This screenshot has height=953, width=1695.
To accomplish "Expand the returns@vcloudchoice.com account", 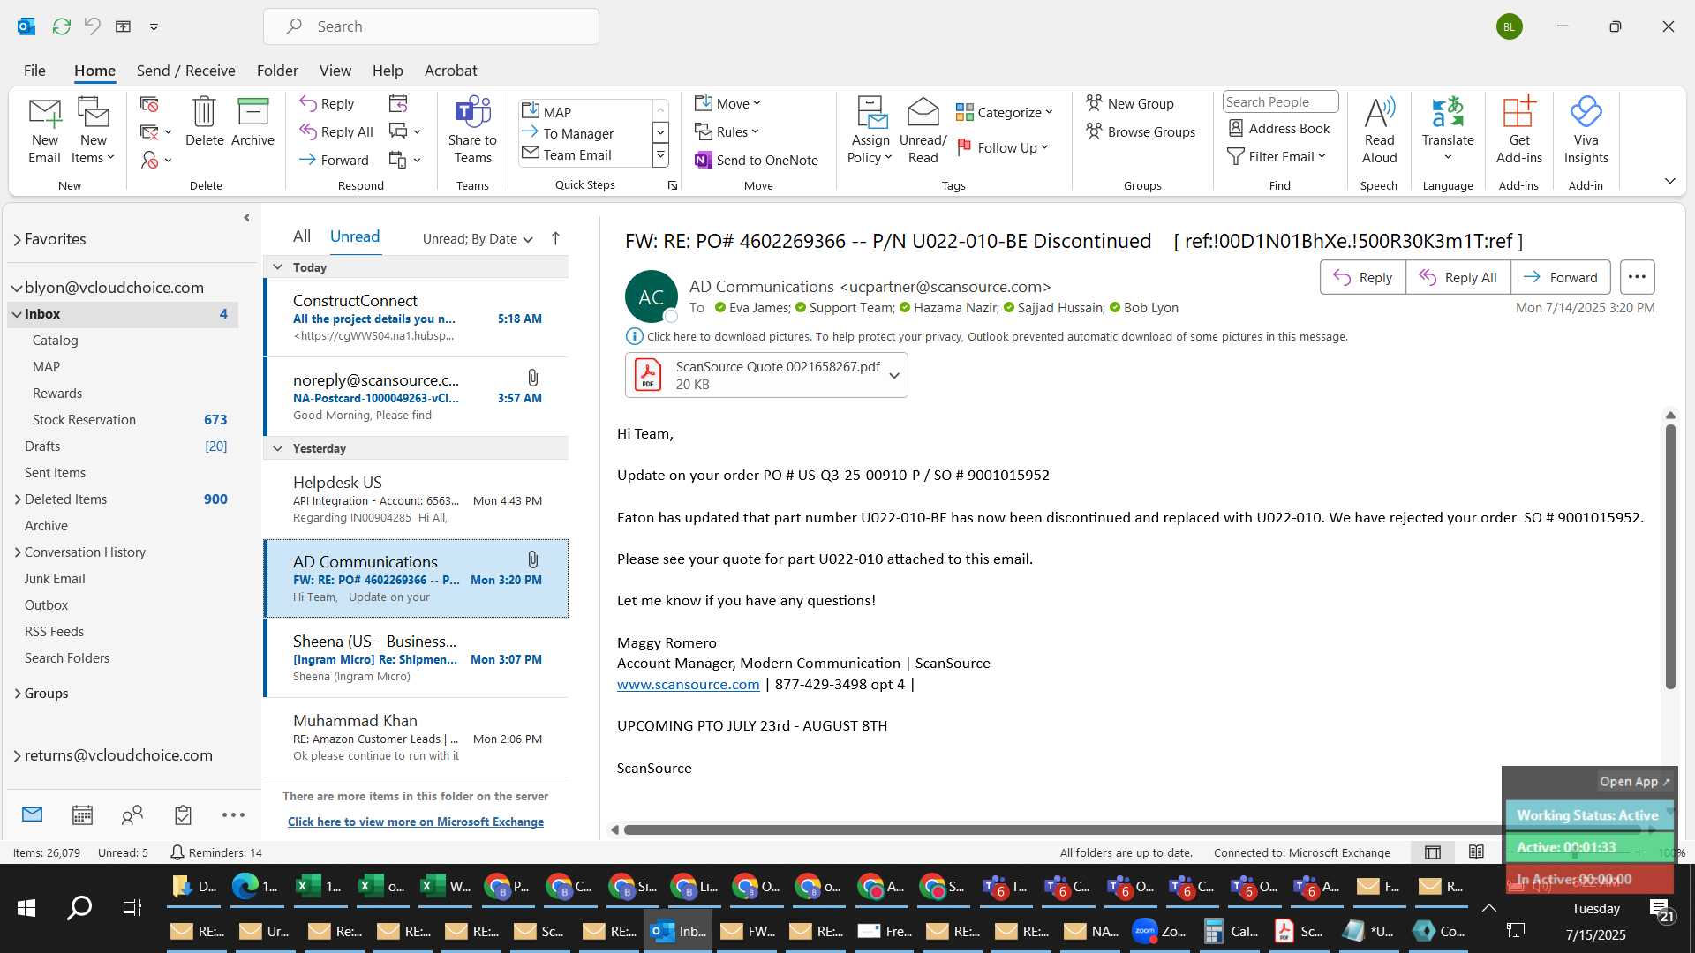I will [17, 755].
